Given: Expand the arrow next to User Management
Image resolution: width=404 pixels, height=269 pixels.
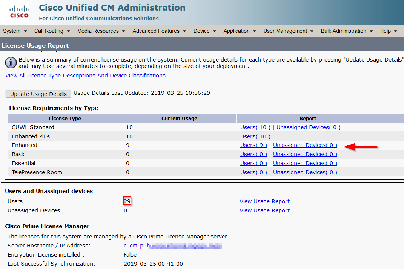Looking at the screenshot, I should coord(312,31).
